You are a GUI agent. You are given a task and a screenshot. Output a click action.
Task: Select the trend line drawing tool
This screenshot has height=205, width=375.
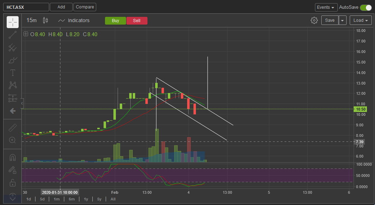[x=12, y=35]
